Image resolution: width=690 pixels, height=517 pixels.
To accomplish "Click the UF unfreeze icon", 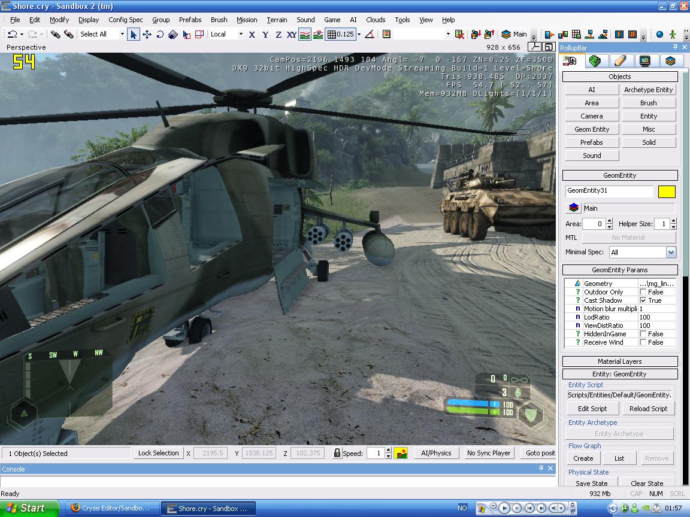I will pos(632,34).
